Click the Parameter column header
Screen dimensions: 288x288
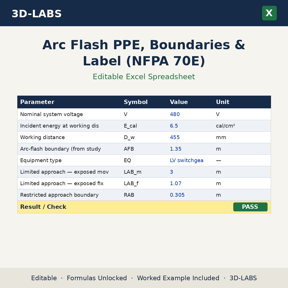point(37,102)
